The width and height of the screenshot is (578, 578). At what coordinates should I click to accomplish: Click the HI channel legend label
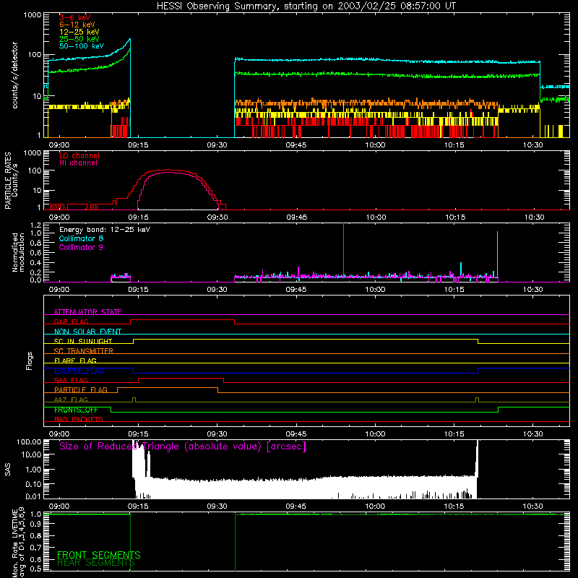(x=78, y=163)
